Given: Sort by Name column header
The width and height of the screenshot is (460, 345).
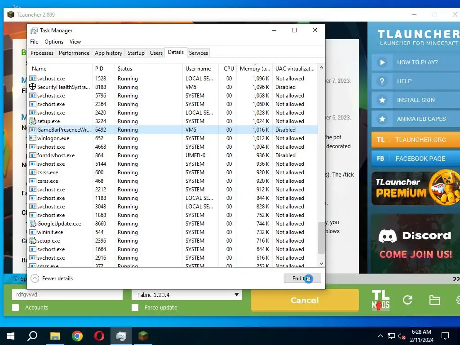Looking at the screenshot, I should (x=61, y=68).
